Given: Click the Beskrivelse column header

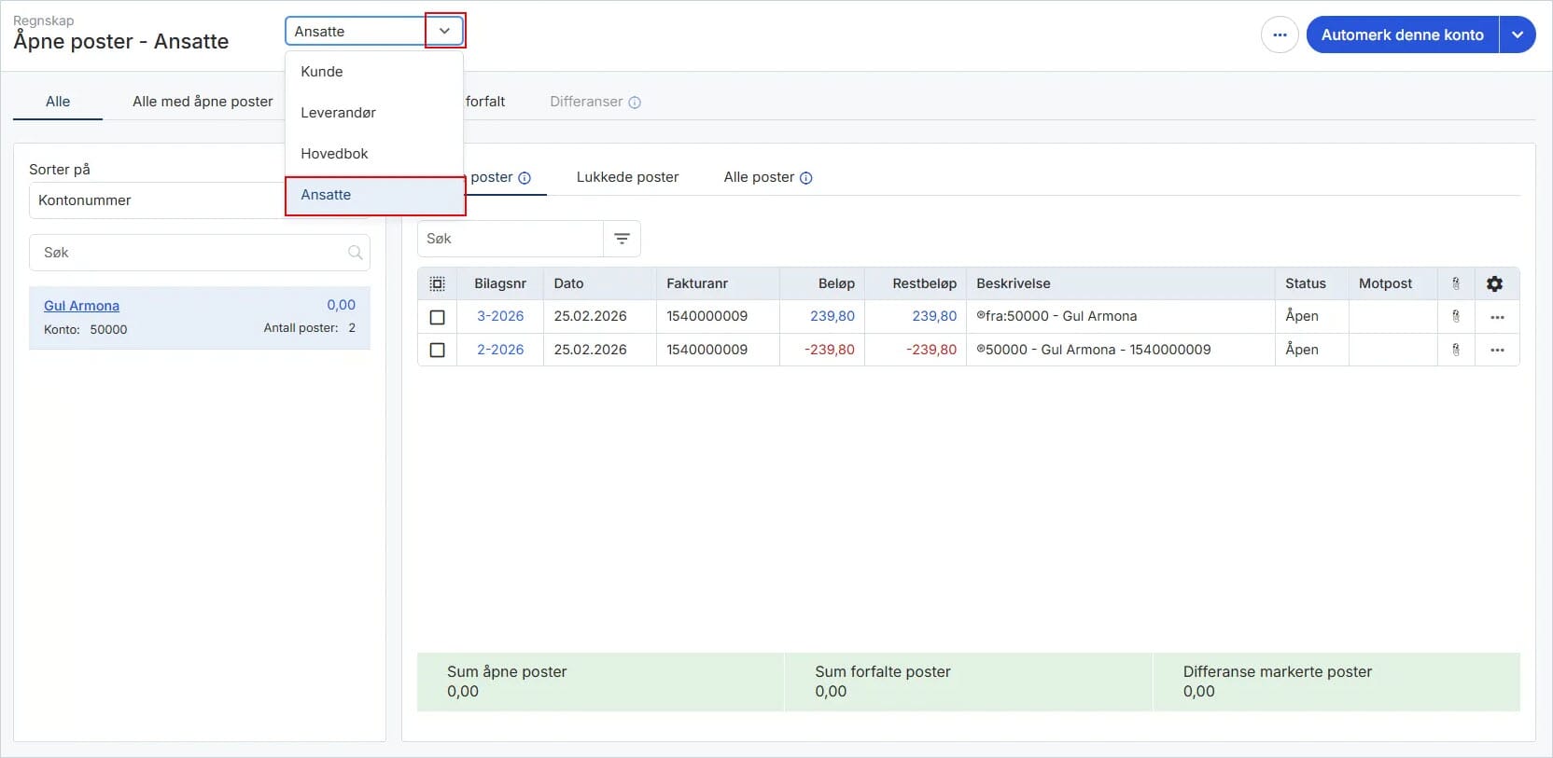Looking at the screenshot, I should click(1120, 283).
